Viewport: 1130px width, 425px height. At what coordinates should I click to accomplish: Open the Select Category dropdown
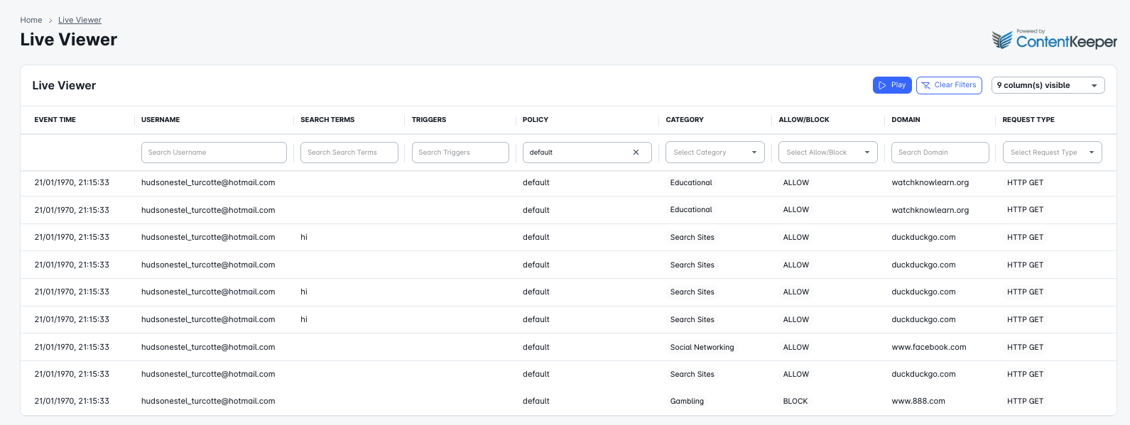[x=715, y=153]
